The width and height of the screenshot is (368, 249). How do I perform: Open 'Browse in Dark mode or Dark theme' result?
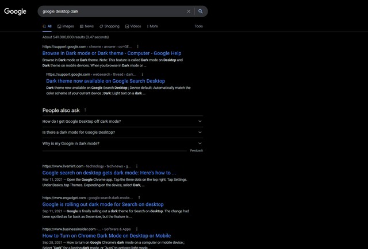pyautogui.click(x=112, y=53)
